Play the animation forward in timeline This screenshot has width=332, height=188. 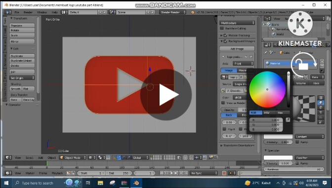coord(176,173)
